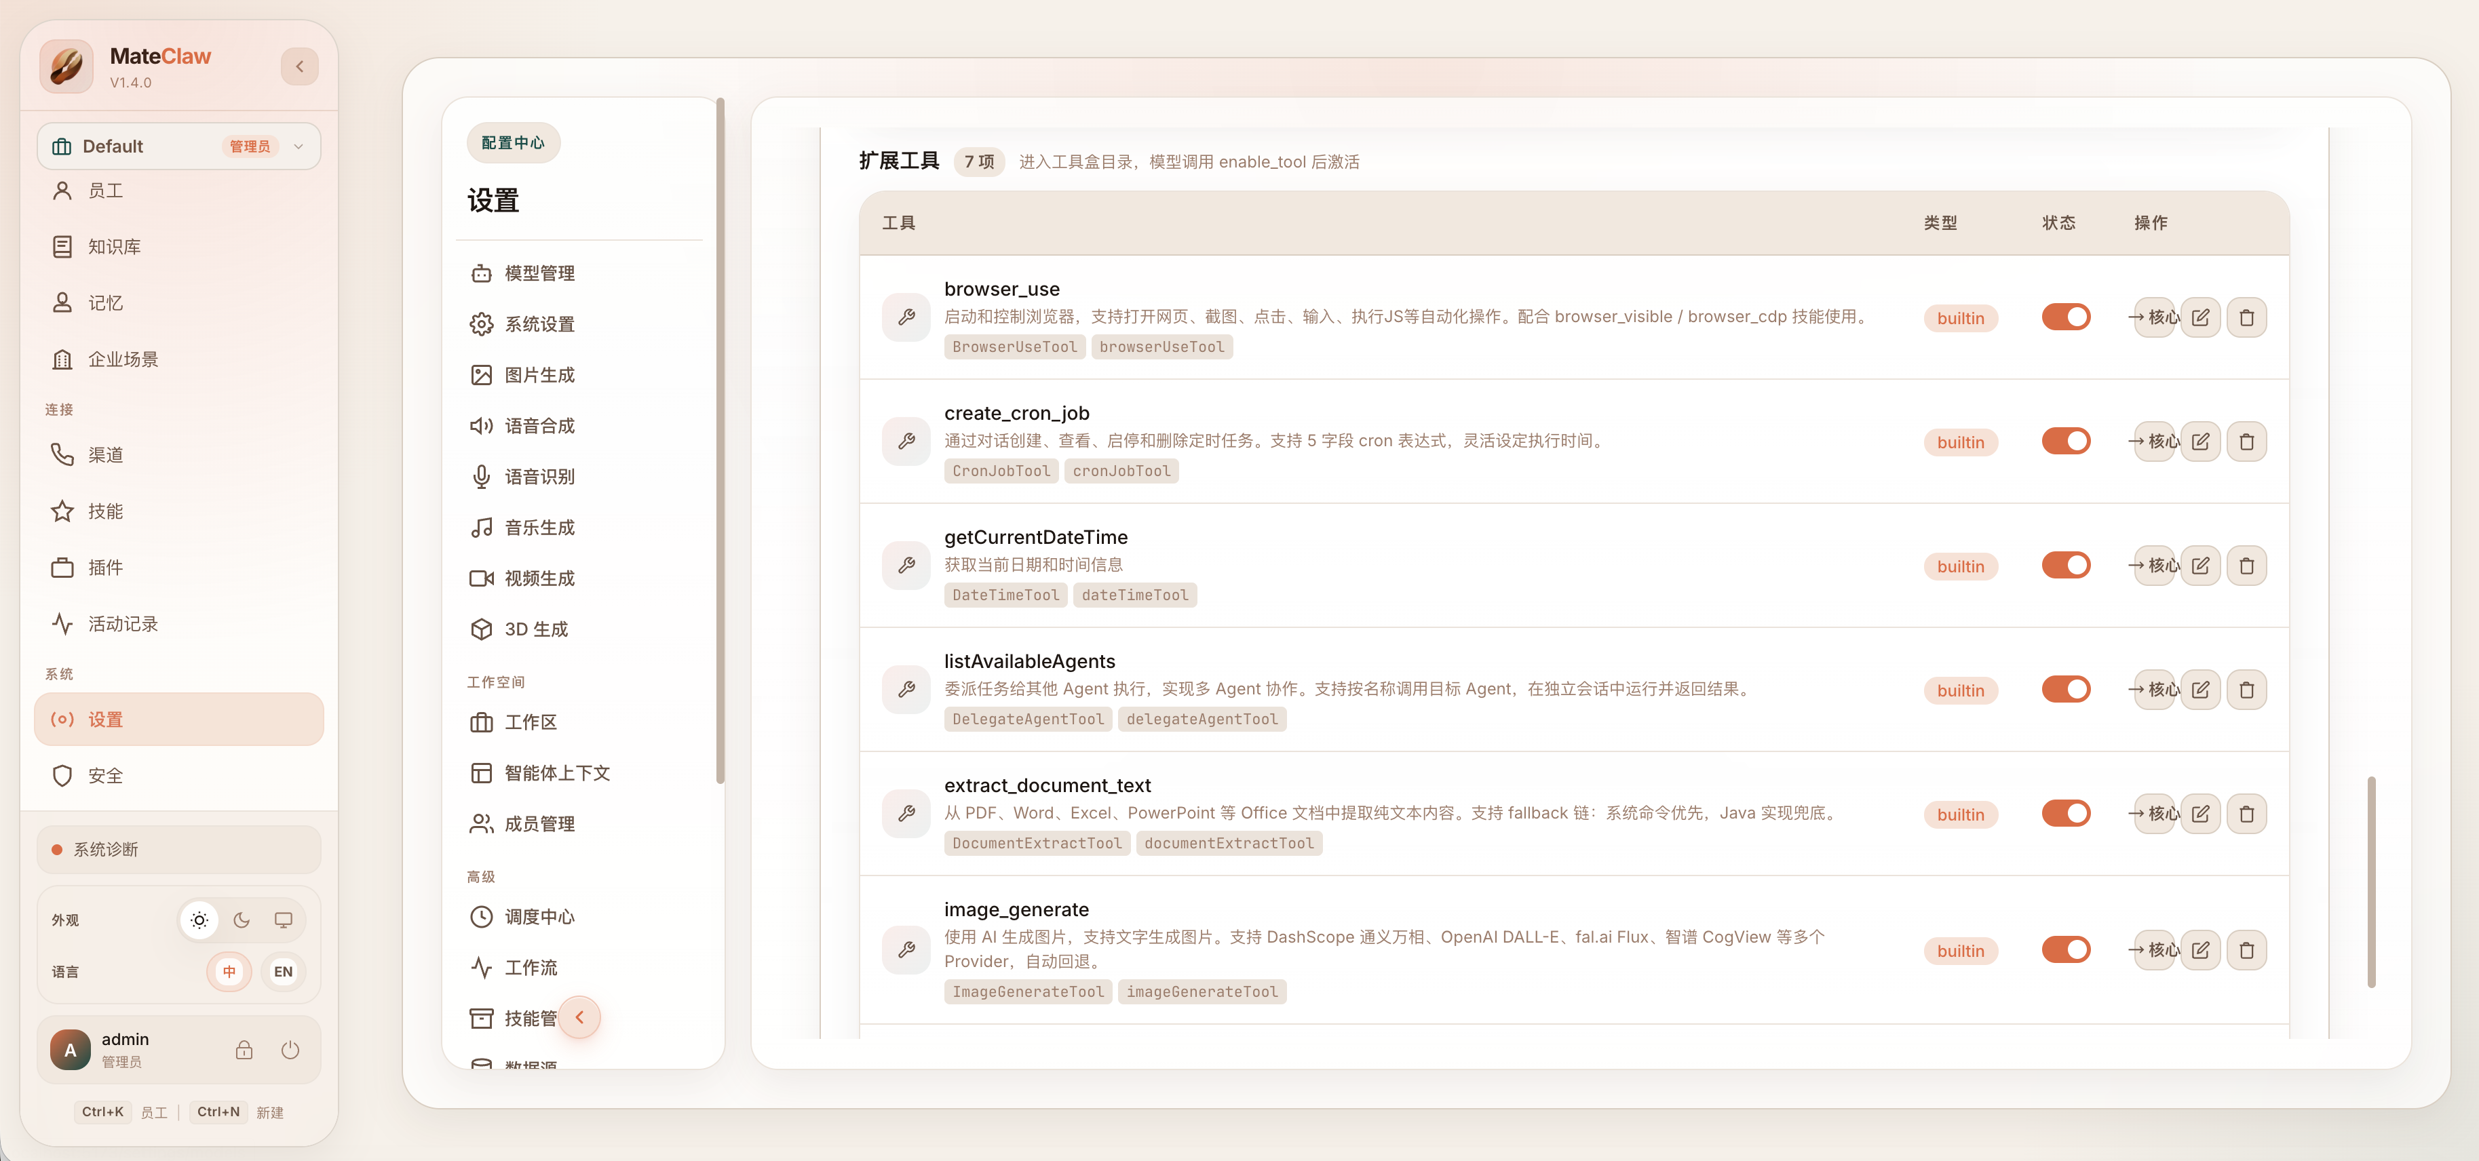This screenshot has height=1161, width=2479.
Task: Click the tools list vertical scrollbar
Action: click(2371, 881)
